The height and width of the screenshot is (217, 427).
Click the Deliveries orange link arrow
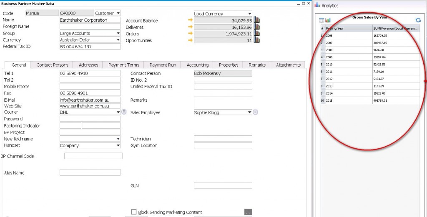[x=190, y=27]
